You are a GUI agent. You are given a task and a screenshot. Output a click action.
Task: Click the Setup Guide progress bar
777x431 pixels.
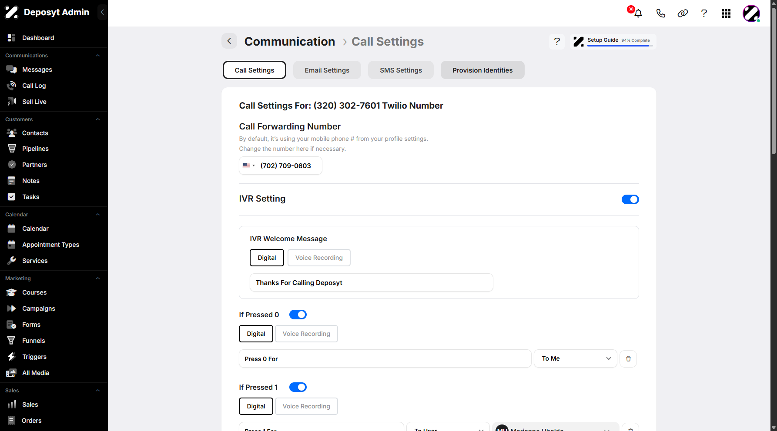point(620,46)
